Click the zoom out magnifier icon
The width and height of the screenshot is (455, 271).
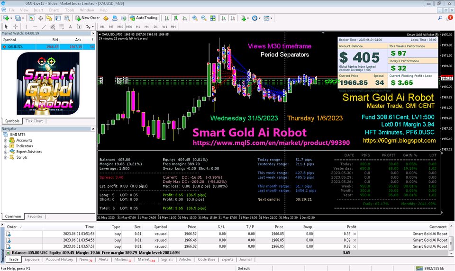tap(203, 18)
